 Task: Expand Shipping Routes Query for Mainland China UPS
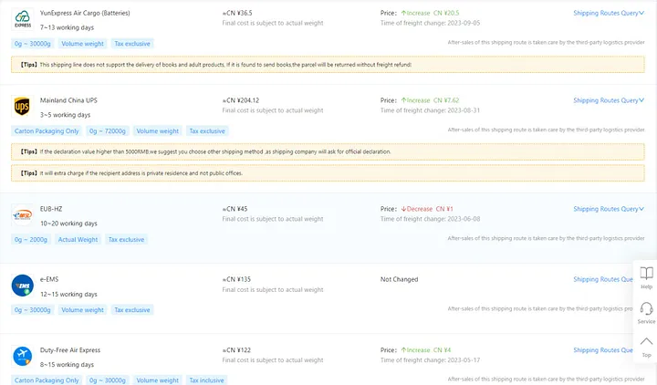pos(609,100)
